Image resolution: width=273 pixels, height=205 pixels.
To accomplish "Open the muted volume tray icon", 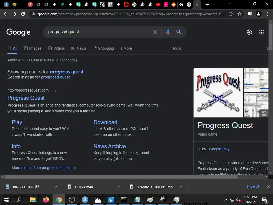I will [x=239, y=200].
